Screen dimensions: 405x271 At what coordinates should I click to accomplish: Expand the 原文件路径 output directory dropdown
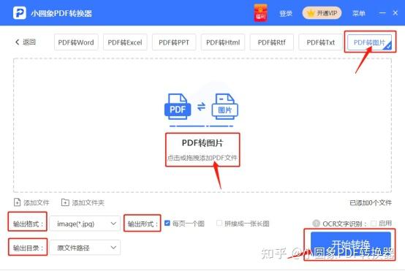coord(85,248)
